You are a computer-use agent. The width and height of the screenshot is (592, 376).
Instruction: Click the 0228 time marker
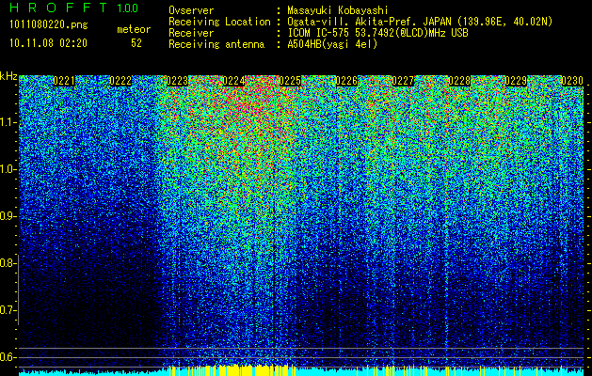[459, 81]
